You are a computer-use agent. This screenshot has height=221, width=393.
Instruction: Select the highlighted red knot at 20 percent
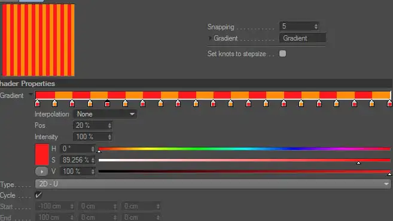click(107, 103)
